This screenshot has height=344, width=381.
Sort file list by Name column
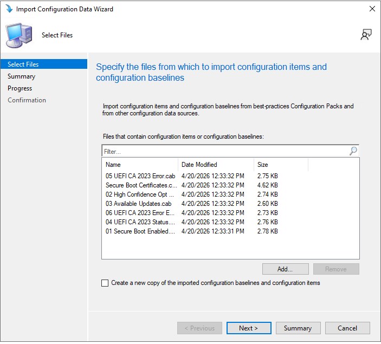pyautogui.click(x=140, y=165)
